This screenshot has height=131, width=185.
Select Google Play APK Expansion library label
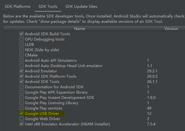tap(56, 92)
